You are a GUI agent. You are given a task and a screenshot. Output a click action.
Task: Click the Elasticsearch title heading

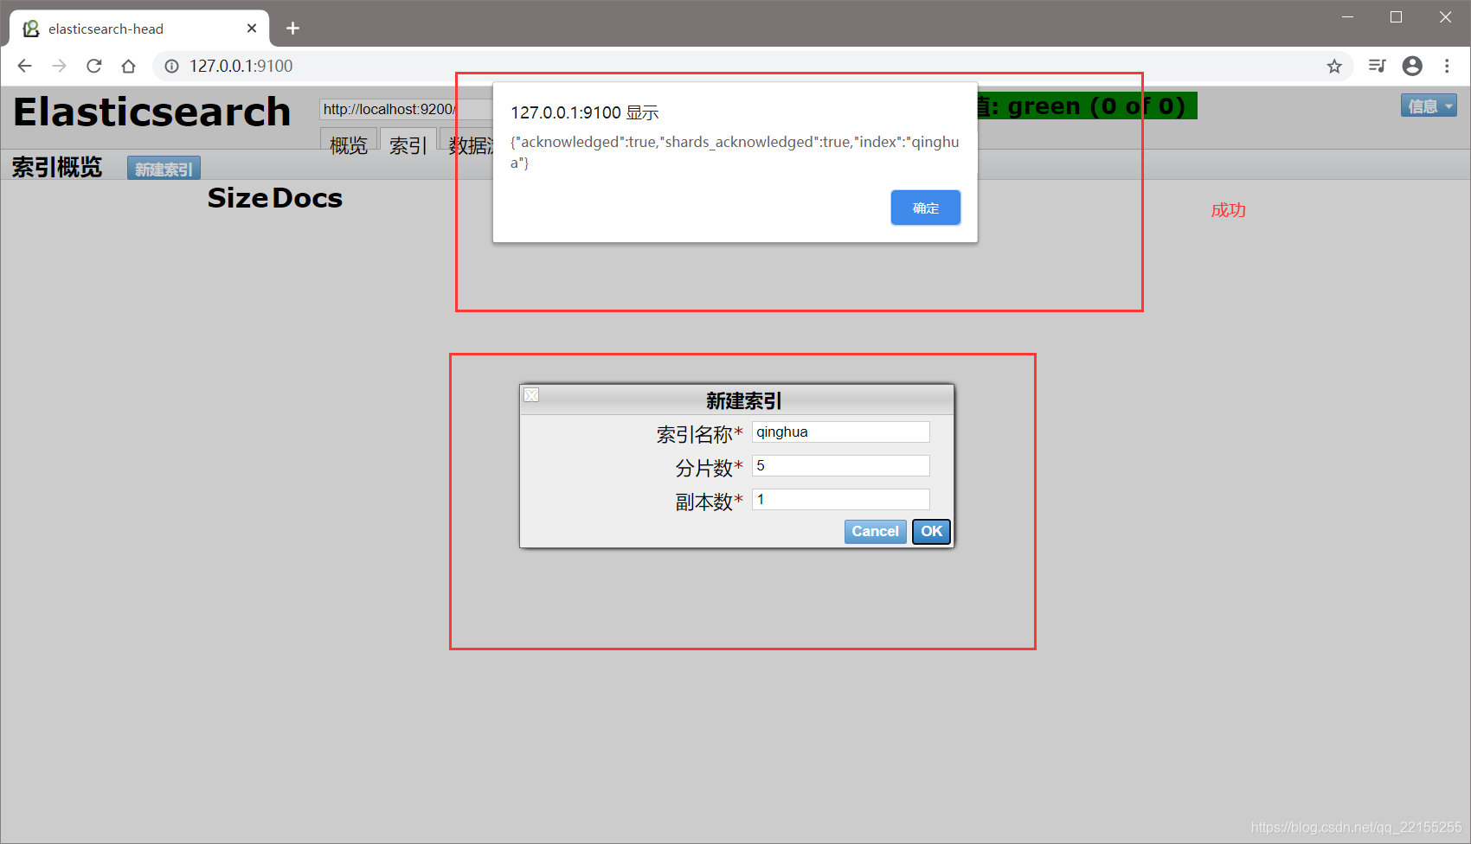pos(152,112)
